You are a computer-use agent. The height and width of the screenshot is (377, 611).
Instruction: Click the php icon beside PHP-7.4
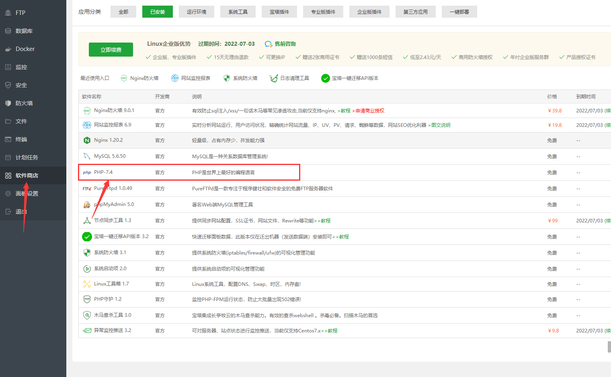pyautogui.click(x=87, y=173)
